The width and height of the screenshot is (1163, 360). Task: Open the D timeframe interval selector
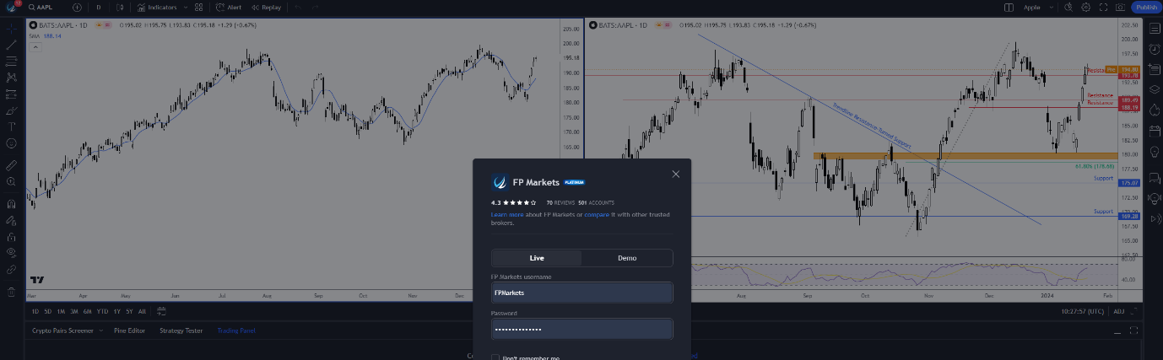[x=98, y=7]
